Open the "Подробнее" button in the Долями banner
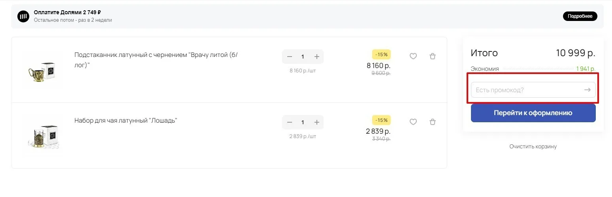Viewport: 612px width, 197px height. (580, 16)
